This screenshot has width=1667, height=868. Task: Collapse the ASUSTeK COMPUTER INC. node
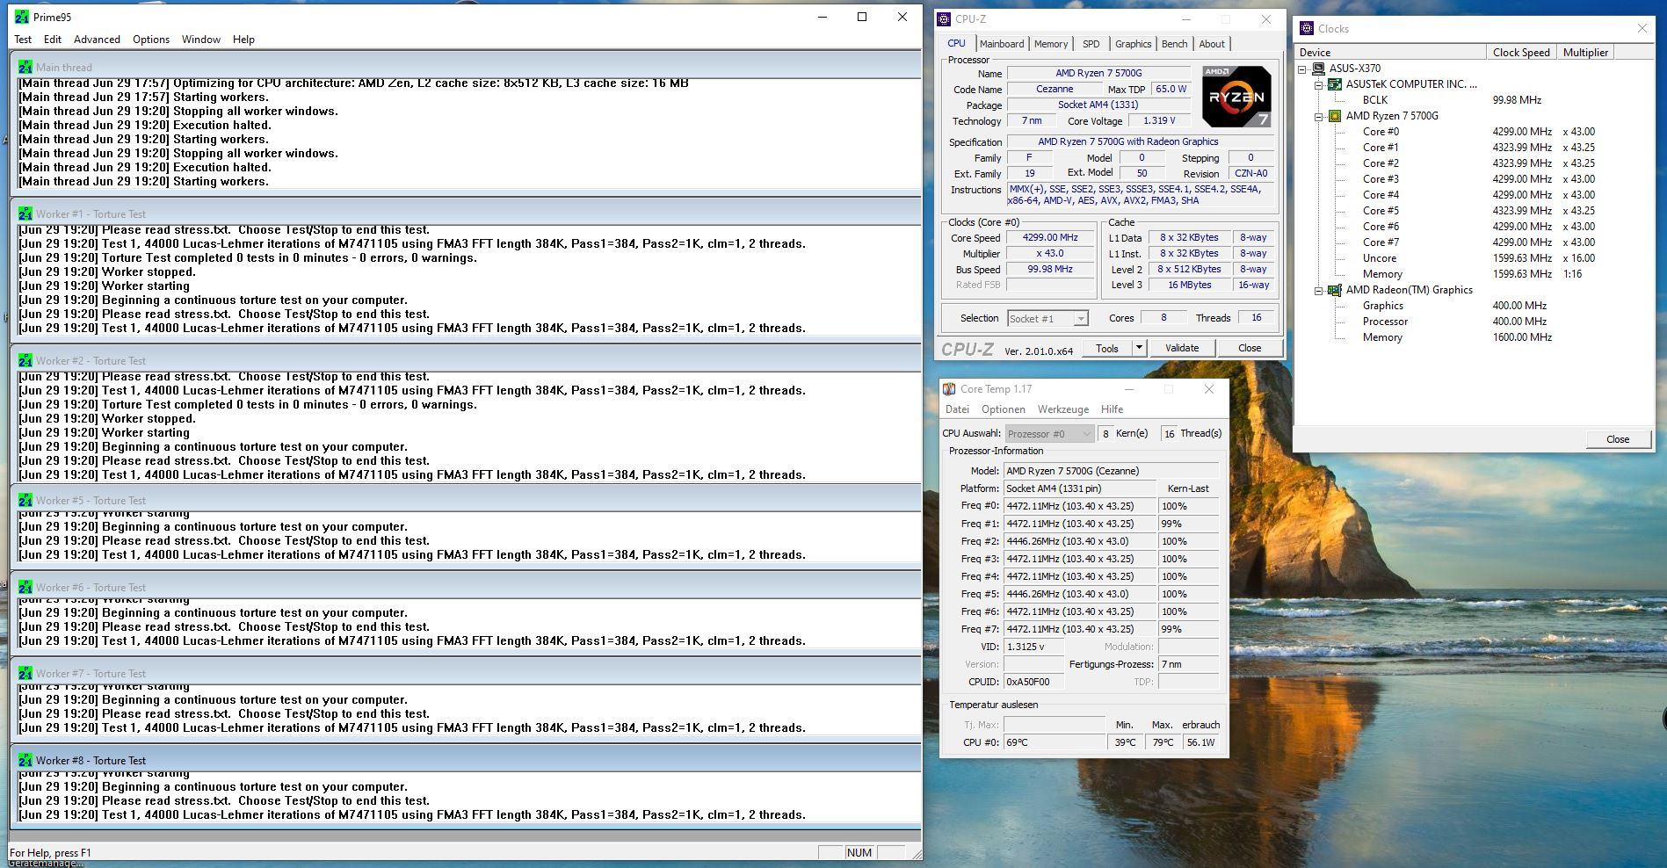point(1319,84)
